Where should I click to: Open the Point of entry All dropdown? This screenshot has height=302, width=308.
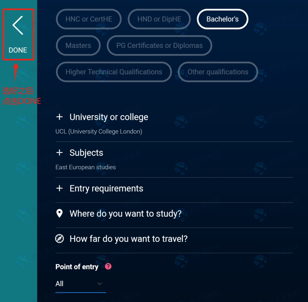coord(81,284)
